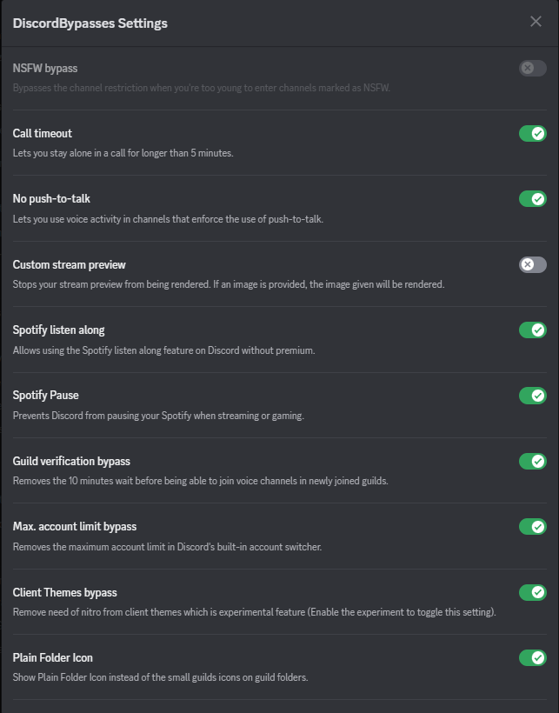Toggle the disabled NSFW bypass switch
The image size is (559, 713).
(x=533, y=68)
